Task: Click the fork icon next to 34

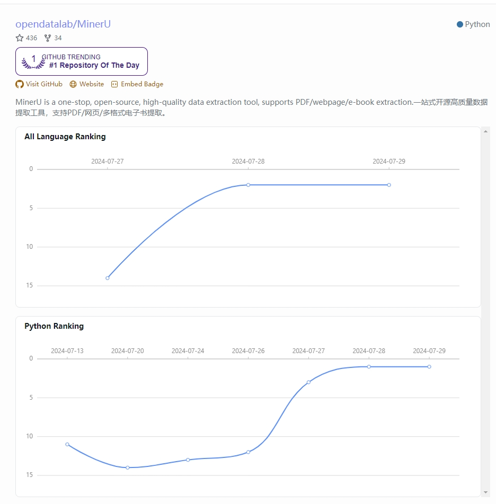Action: [47, 38]
